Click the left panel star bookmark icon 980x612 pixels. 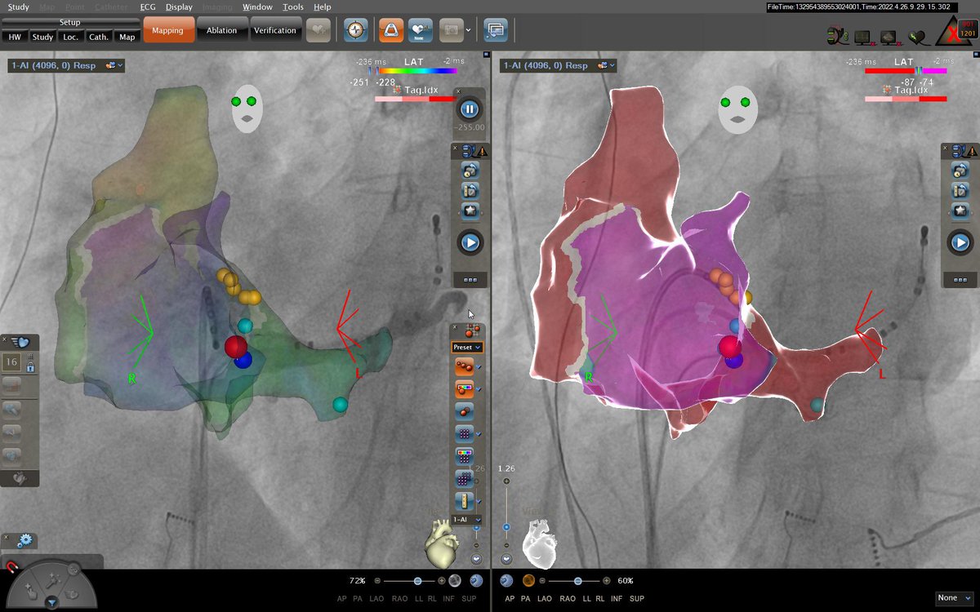coord(470,211)
